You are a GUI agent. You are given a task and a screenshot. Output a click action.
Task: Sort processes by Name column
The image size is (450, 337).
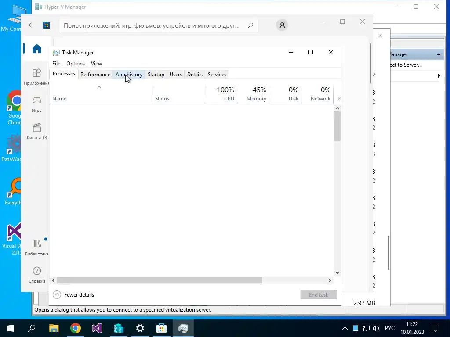[x=101, y=95]
